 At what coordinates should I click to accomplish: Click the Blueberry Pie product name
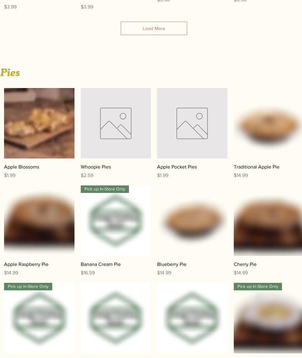(x=172, y=264)
